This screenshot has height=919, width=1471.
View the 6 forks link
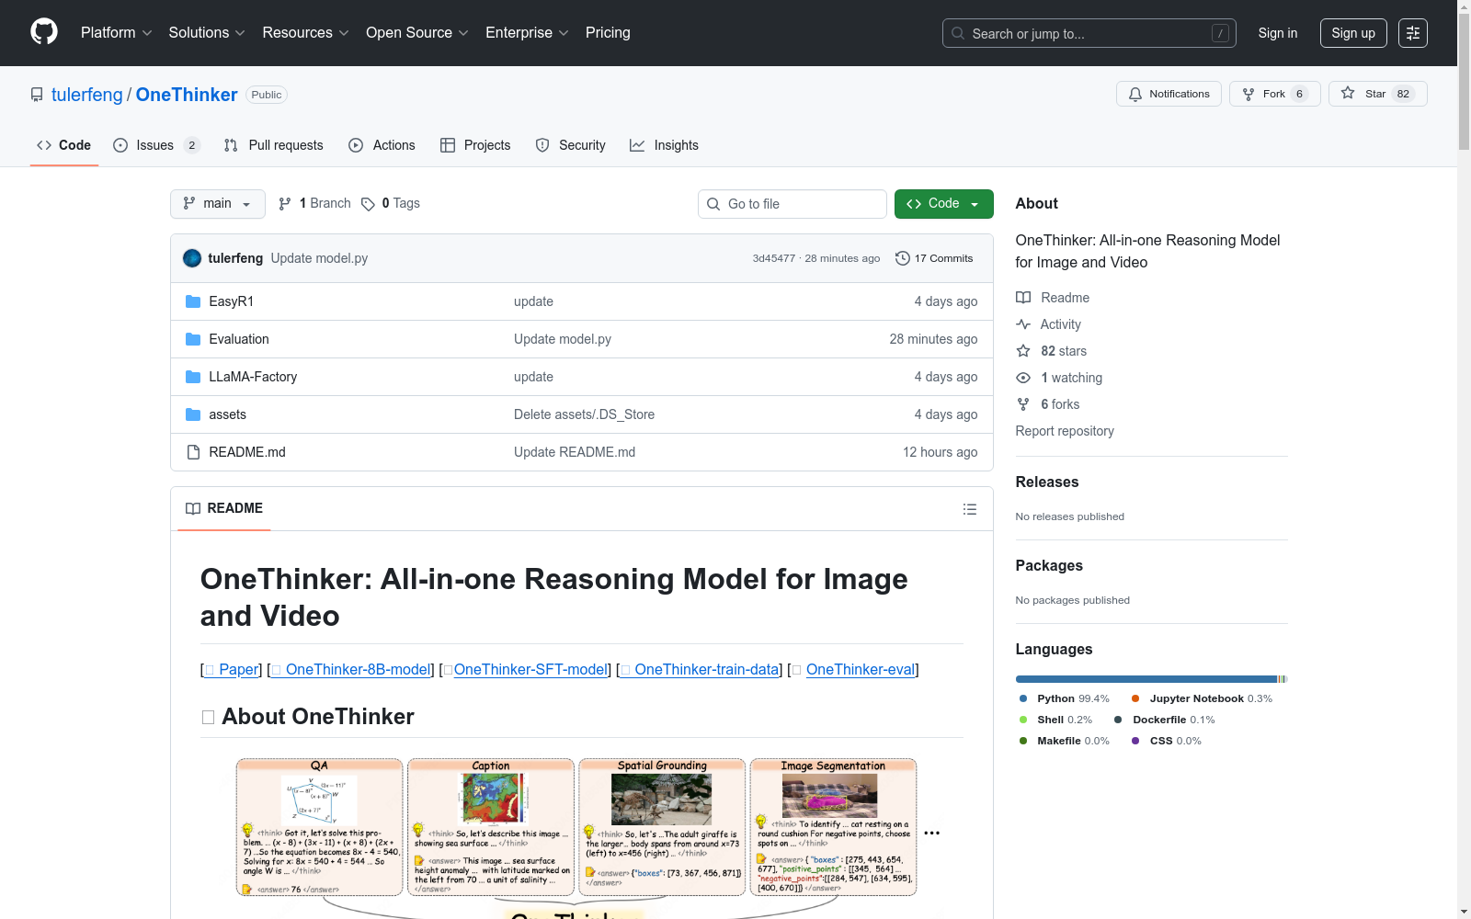[x=1048, y=404]
